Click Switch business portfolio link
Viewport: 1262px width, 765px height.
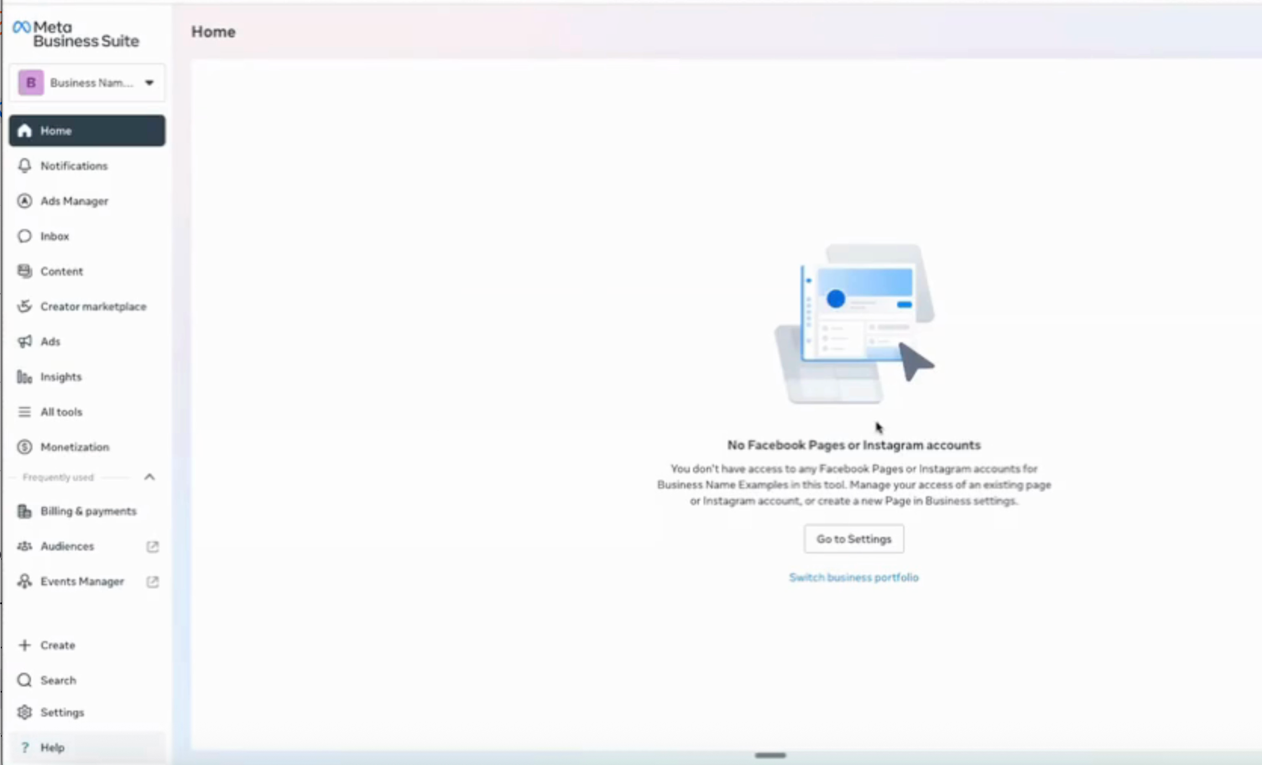[854, 578]
